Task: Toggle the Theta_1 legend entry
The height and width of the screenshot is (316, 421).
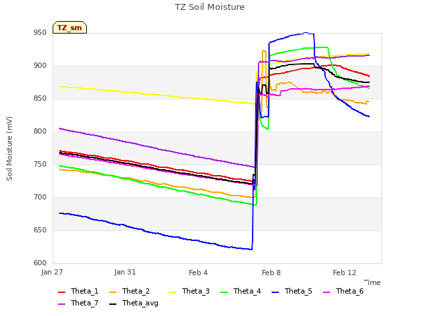Action: 78,291
